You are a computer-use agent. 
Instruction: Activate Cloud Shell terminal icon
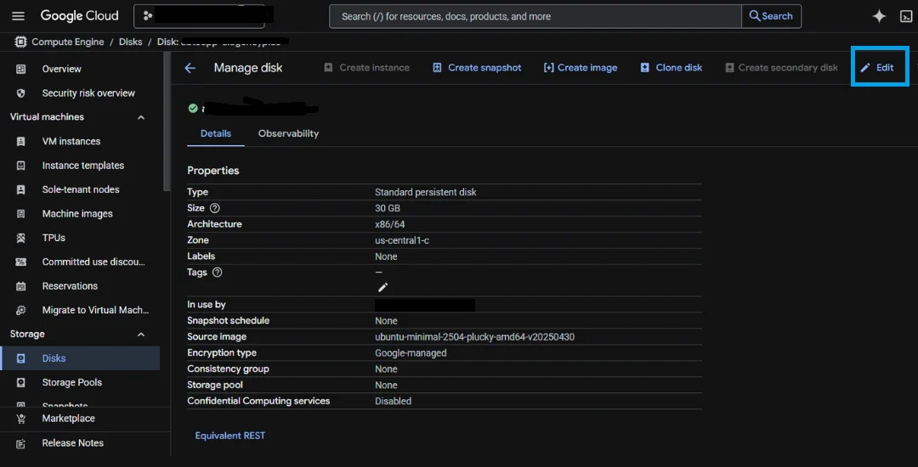pyautogui.click(x=906, y=16)
